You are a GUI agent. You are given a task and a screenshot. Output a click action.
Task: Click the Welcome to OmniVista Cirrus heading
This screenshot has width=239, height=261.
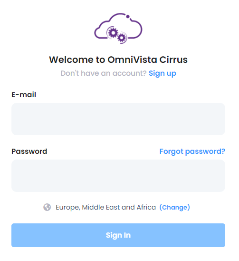(118, 60)
